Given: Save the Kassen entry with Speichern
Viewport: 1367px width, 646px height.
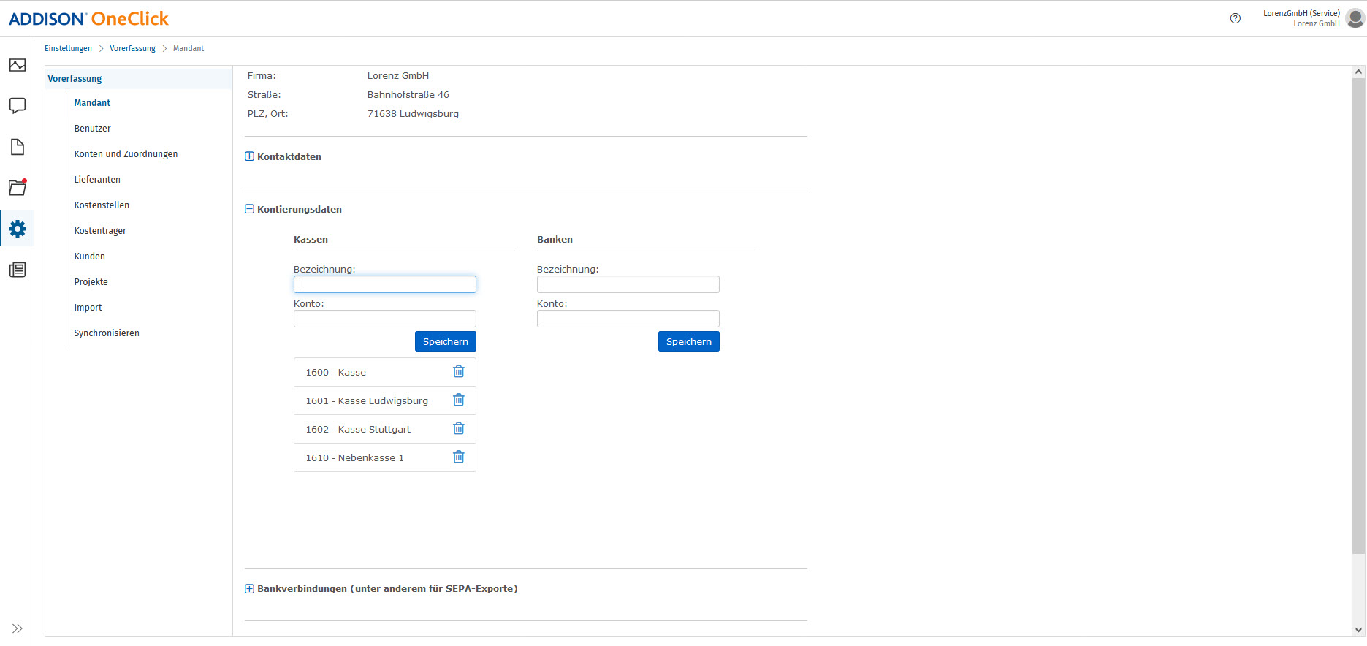Looking at the screenshot, I should coord(446,341).
